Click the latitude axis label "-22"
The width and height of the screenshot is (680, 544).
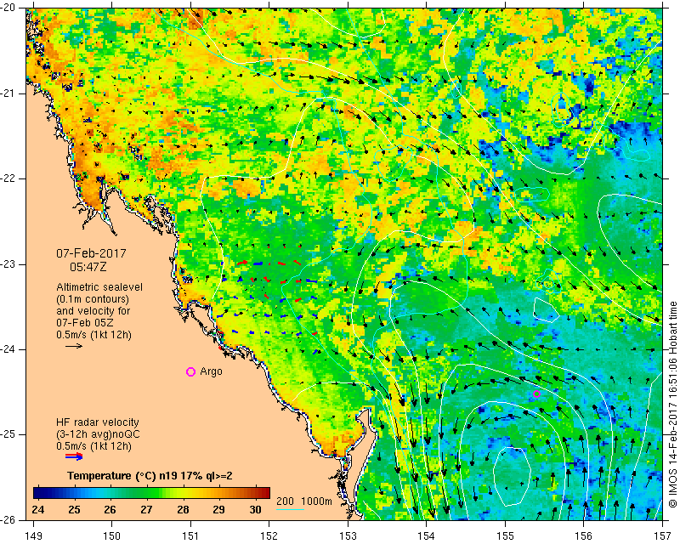pos(8,178)
